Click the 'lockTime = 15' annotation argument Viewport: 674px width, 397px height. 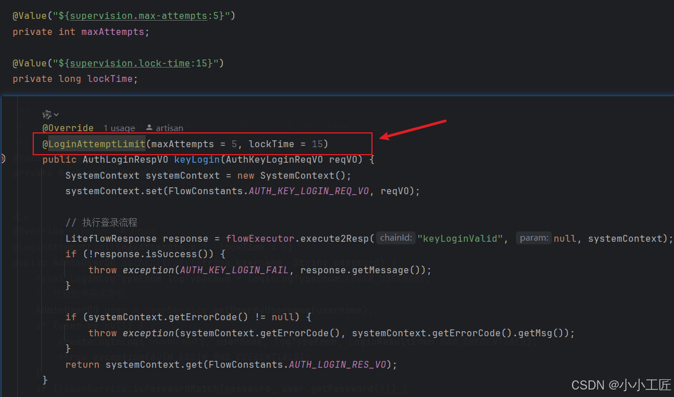tap(286, 144)
